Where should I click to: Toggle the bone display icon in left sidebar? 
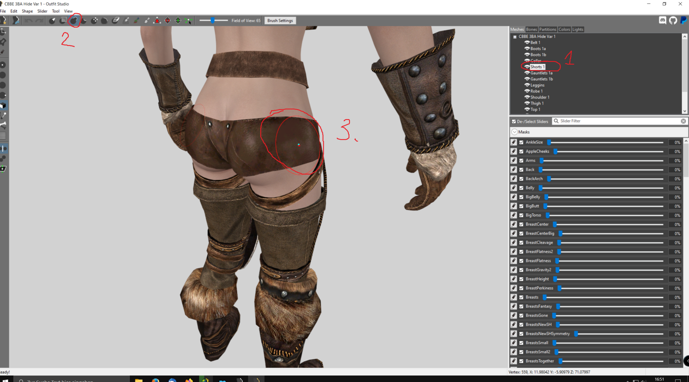click(x=3, y=125)
